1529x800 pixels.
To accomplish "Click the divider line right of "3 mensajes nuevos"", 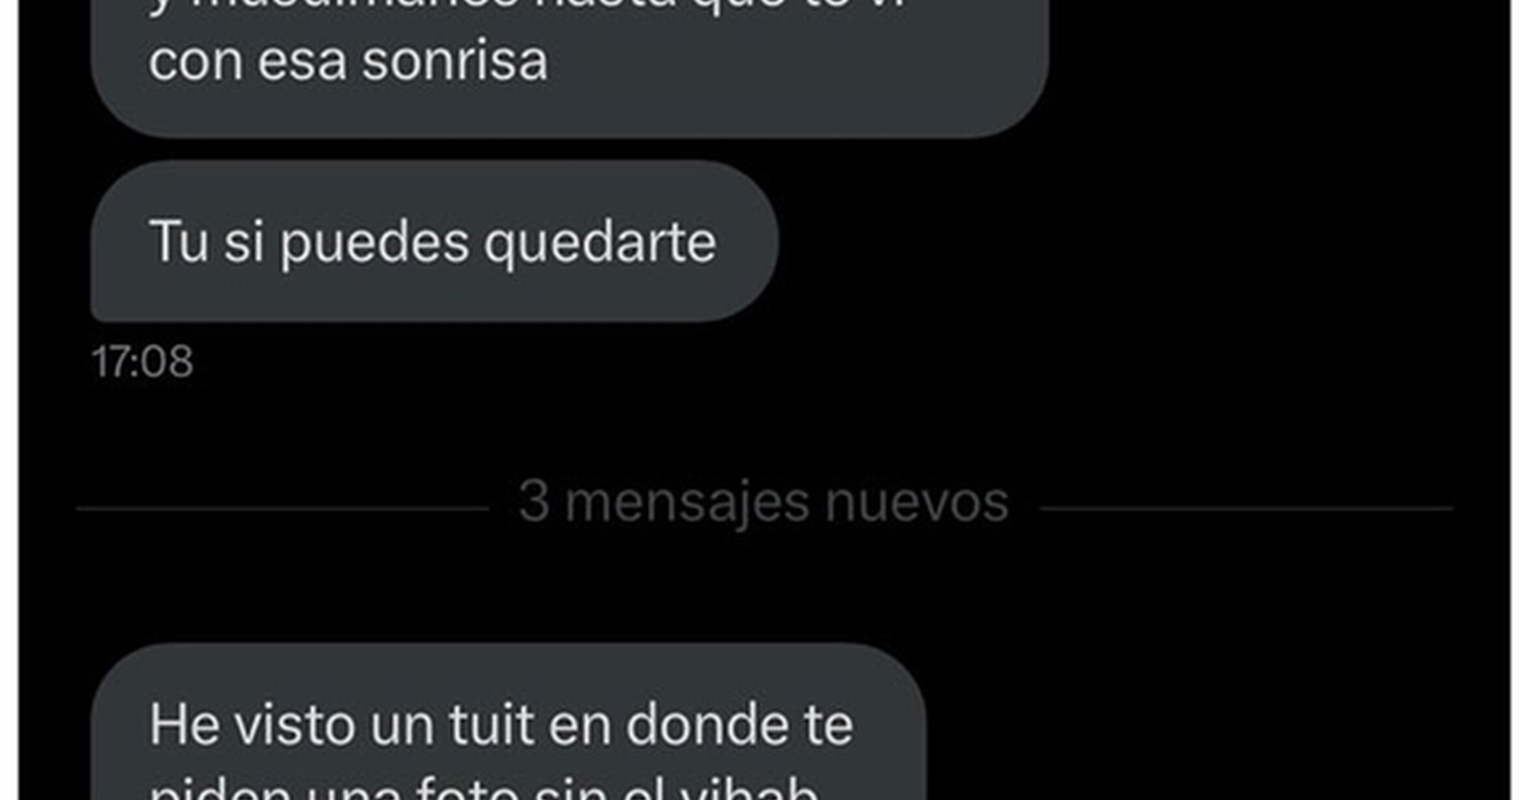I will pos(1246,508).
